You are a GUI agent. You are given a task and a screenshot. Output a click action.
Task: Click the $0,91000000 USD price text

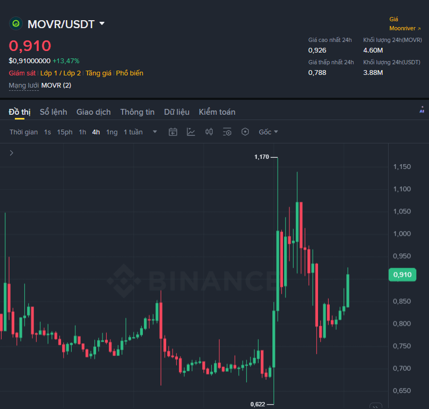point(30,61)
